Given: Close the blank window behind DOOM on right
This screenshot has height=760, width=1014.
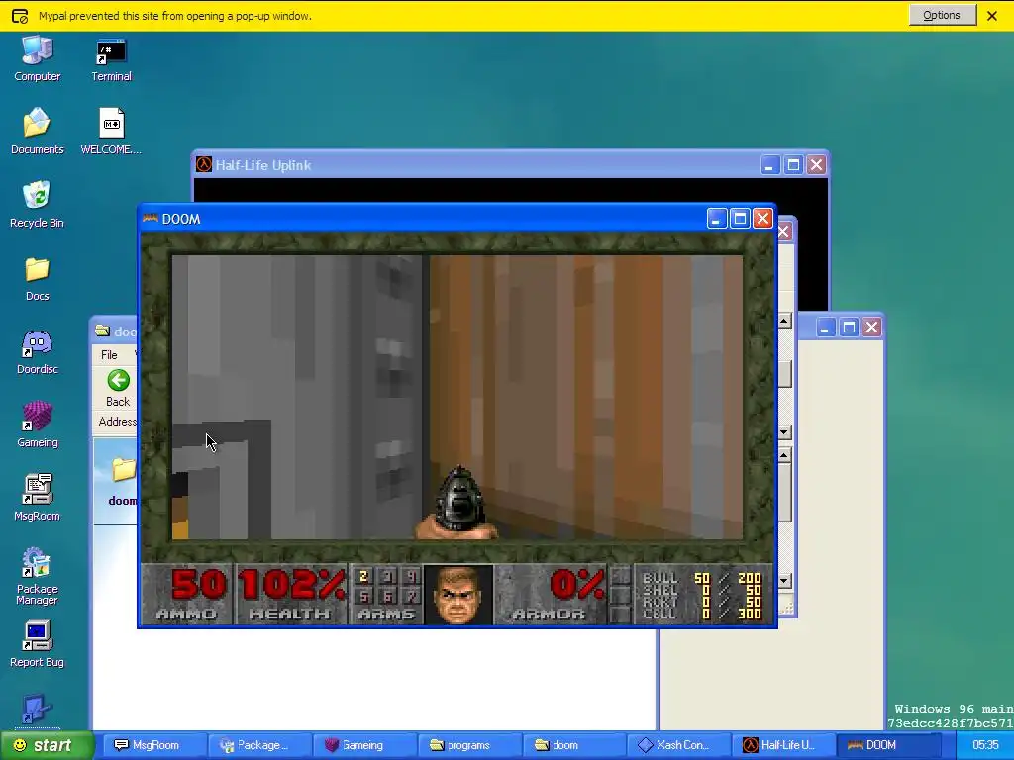Looking at the screenshot, I should click(871, 328).
